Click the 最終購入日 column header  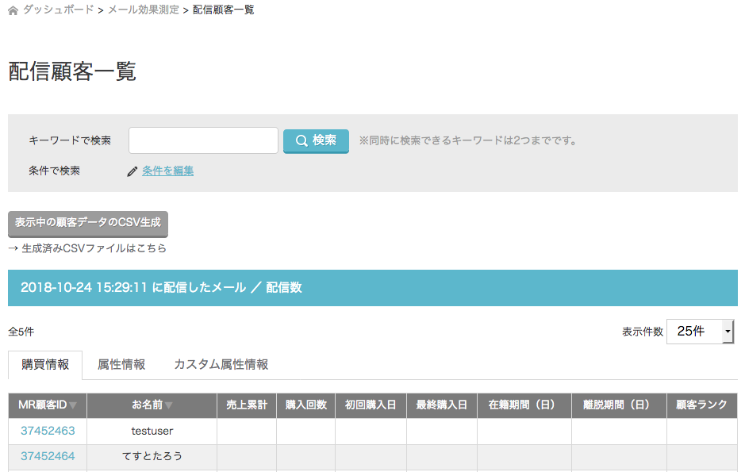click(442, 405)
